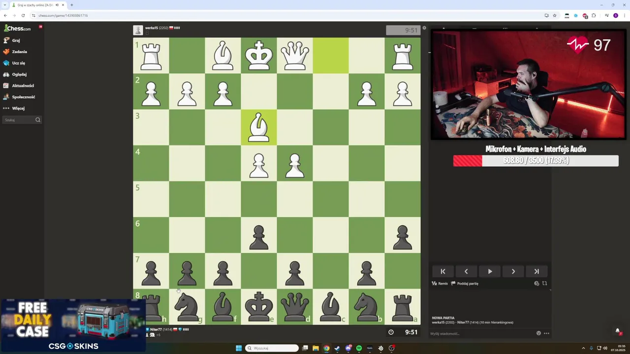Open Discord from the taskbar

click(348, 348)
